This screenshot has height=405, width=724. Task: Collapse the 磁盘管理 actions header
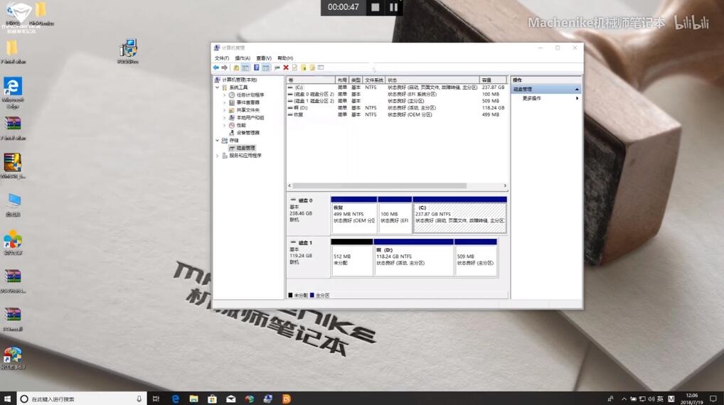click(x=577, y=89)
